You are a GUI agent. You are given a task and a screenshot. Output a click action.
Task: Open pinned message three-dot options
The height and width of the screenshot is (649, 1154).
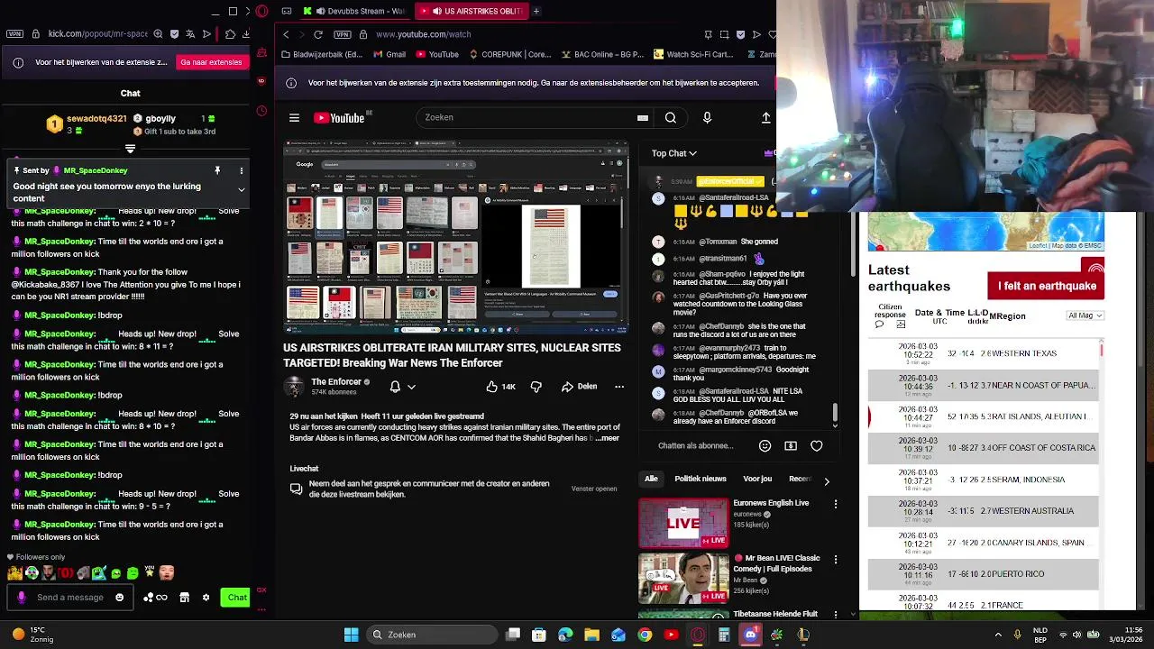[x=241, y=170]
